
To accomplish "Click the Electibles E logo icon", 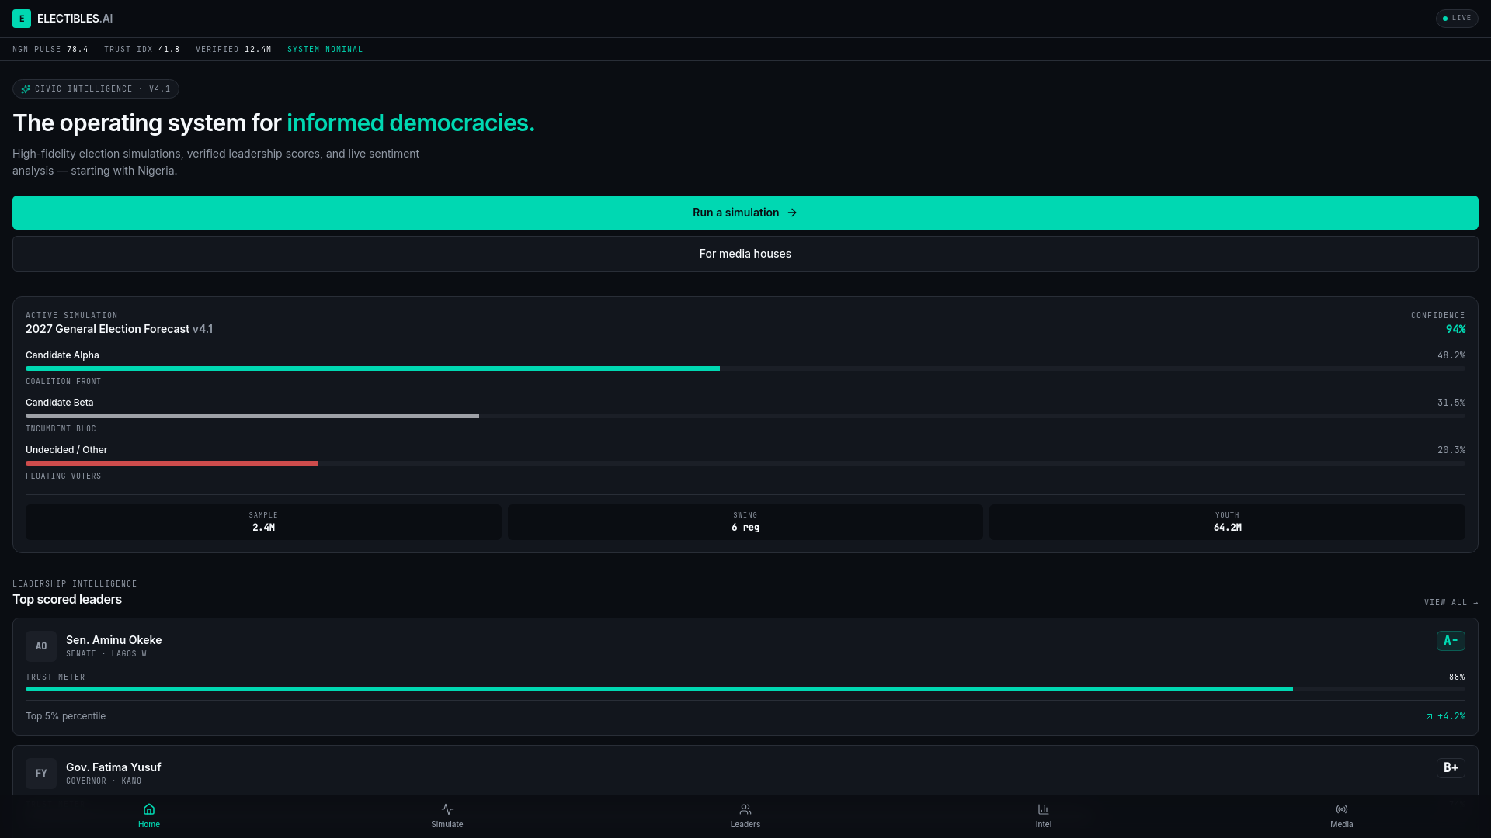I will tap(22, 19).
